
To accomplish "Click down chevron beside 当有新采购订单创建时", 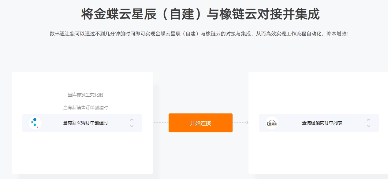I will 132,126.
